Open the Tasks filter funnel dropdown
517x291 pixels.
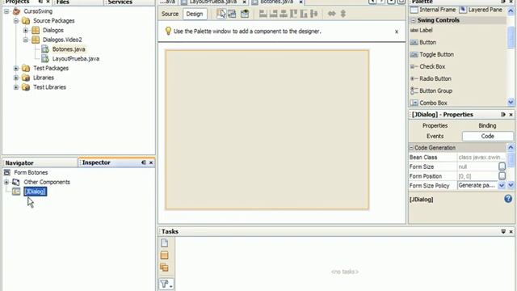click(x=166, y=284)
